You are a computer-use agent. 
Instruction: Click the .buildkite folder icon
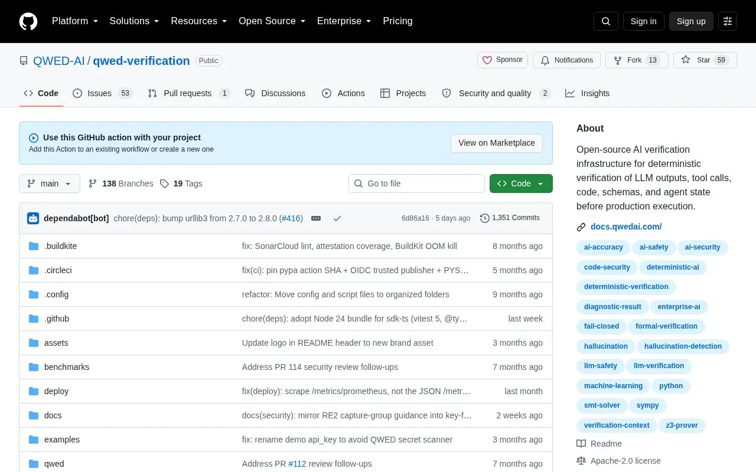tap(34, 246)
